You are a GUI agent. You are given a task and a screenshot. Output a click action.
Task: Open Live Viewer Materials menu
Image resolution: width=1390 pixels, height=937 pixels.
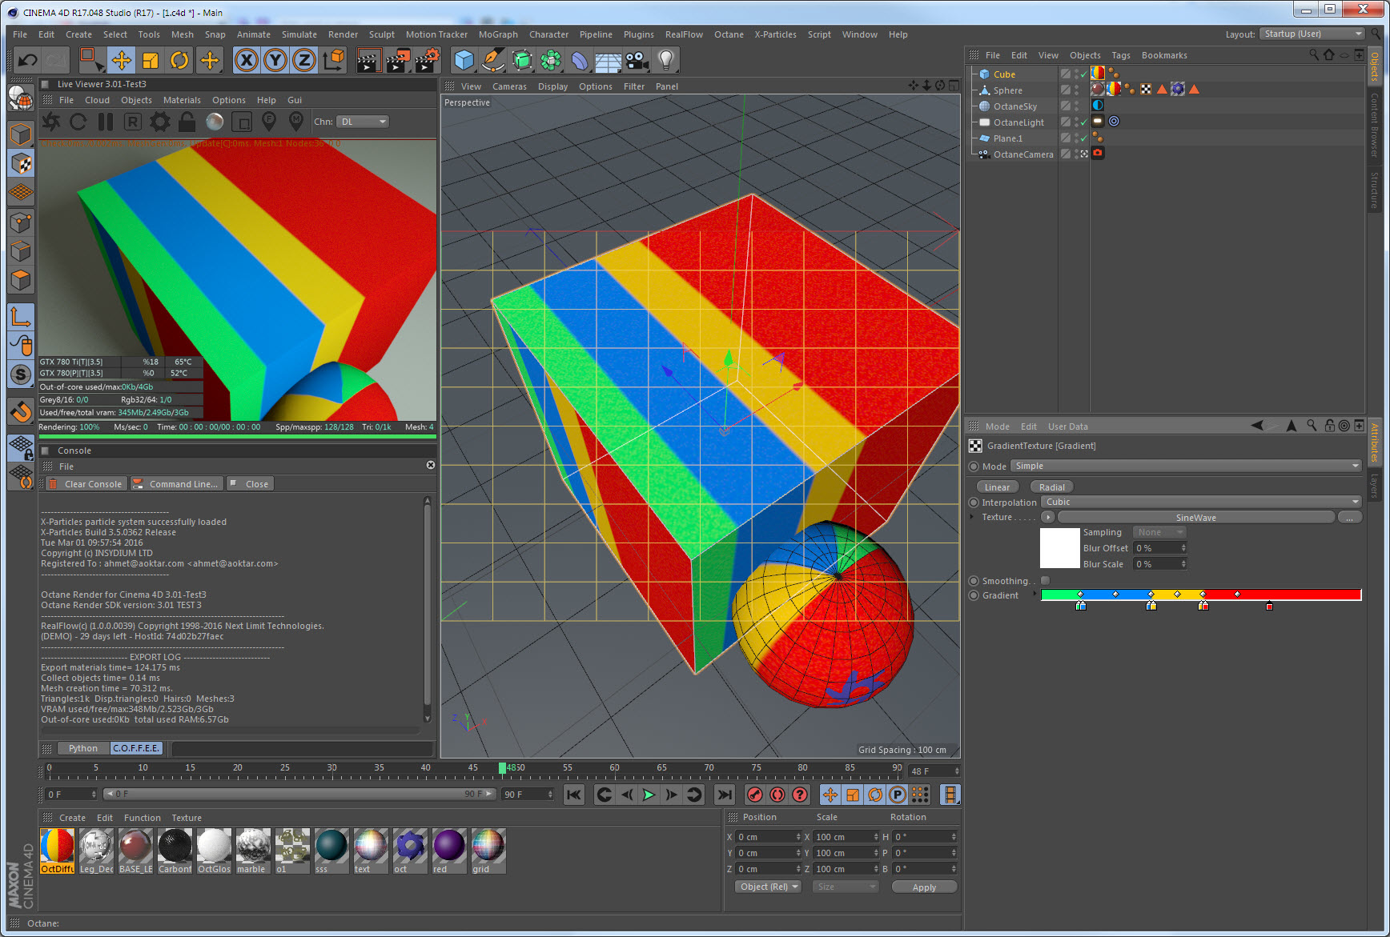click(182, 100)
